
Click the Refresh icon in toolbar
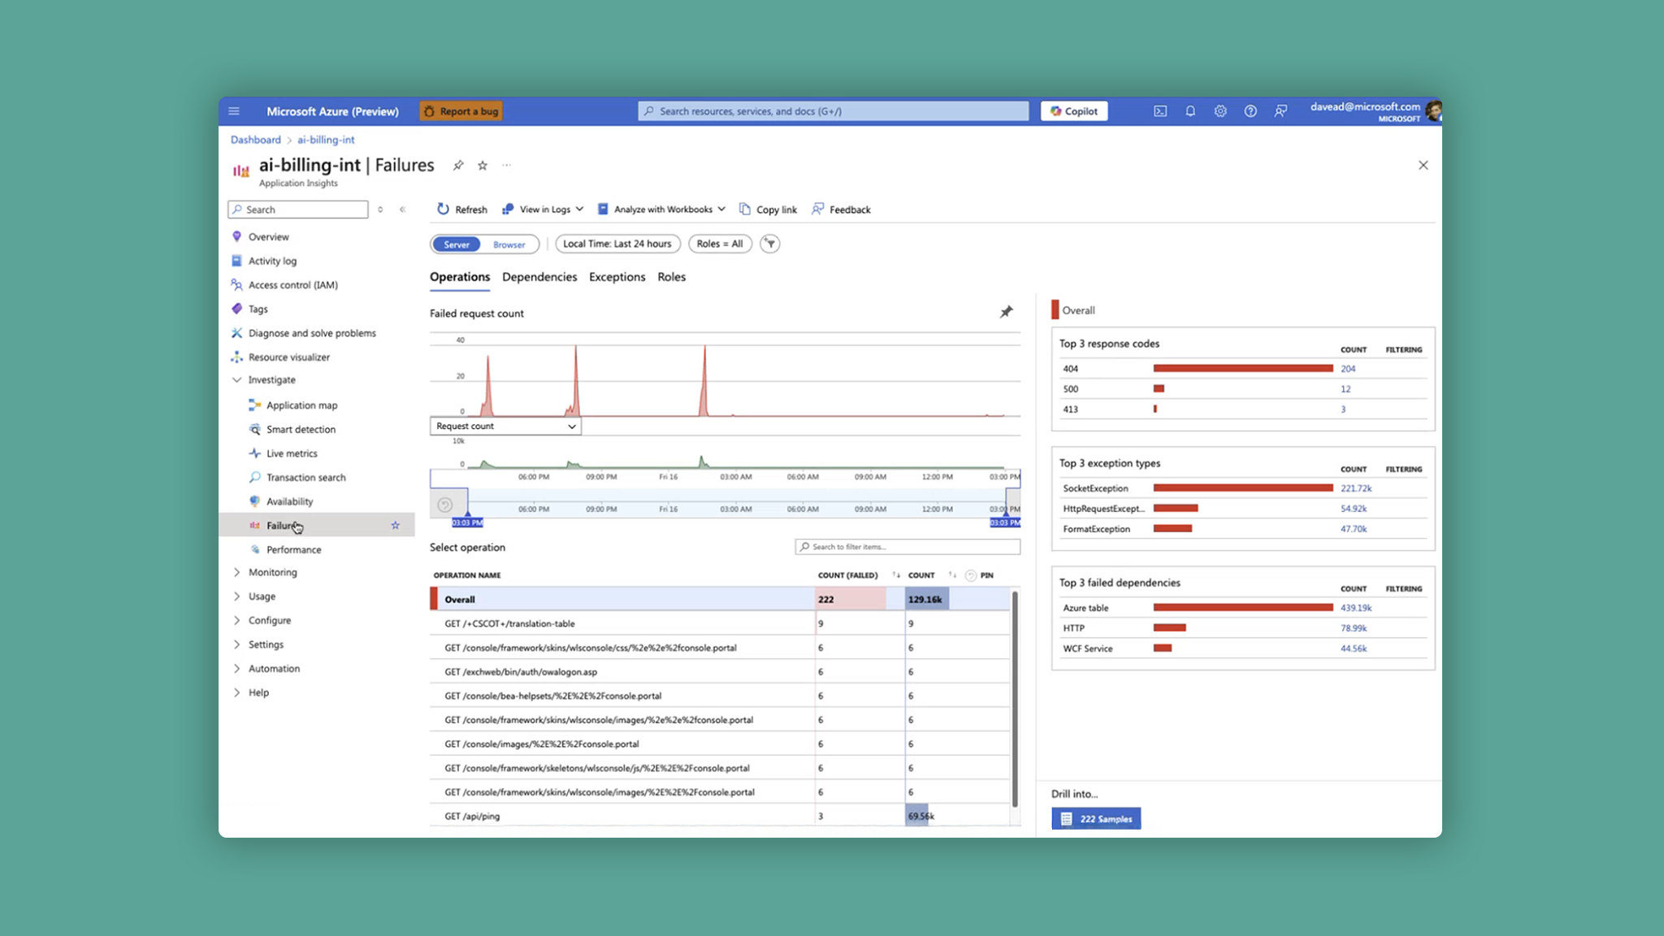pos(443,209)
